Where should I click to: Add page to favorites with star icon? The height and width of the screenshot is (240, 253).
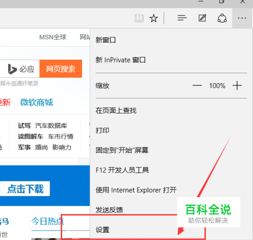click(154, 18)
